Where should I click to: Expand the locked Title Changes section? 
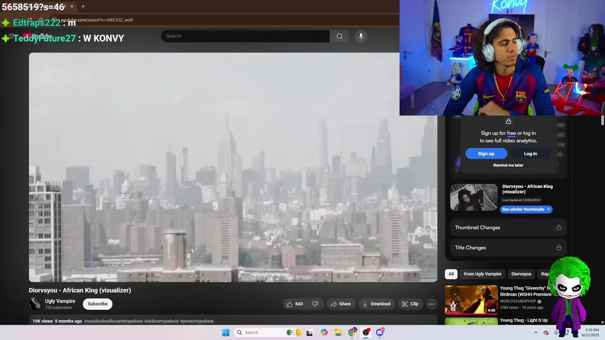(x=508, y=247)
